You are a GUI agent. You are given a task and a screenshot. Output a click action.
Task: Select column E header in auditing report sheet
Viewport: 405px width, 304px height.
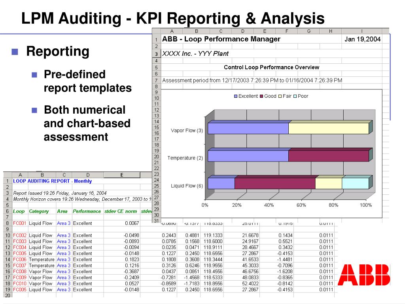pos(122,175)
